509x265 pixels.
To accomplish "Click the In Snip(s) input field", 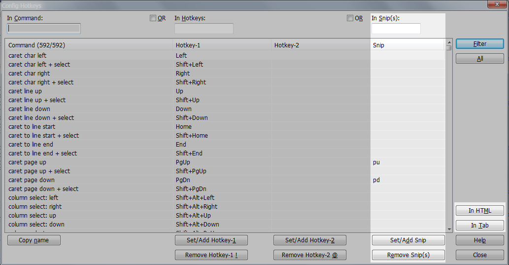I will tap(396, 29).
